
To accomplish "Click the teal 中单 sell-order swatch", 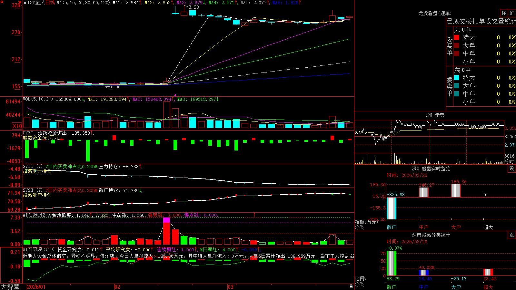I will (x=457, y=93).
